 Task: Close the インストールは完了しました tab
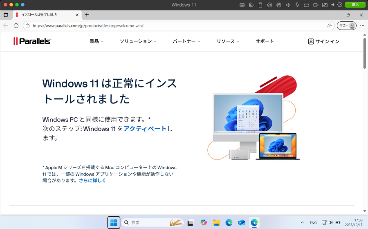coord(77,15)
